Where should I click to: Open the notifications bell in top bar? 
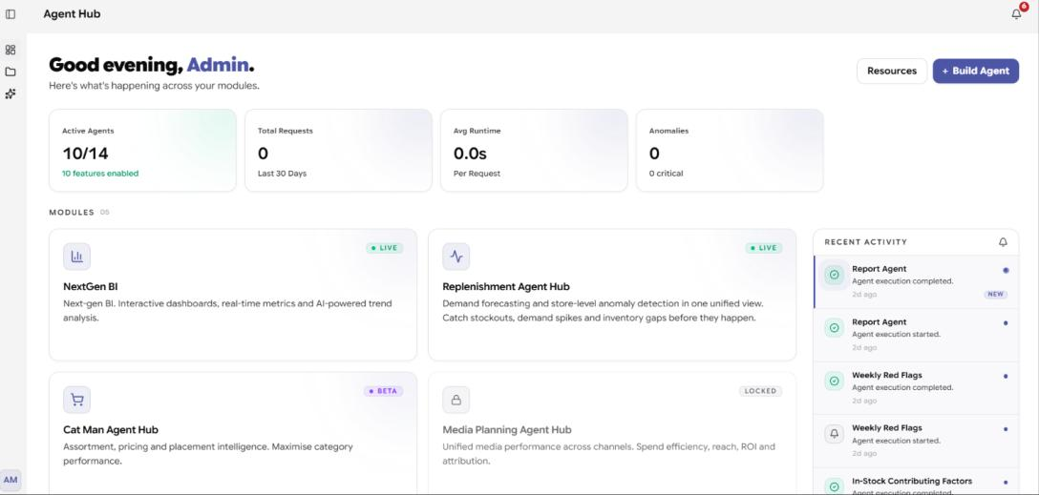tap(1016, 14)
